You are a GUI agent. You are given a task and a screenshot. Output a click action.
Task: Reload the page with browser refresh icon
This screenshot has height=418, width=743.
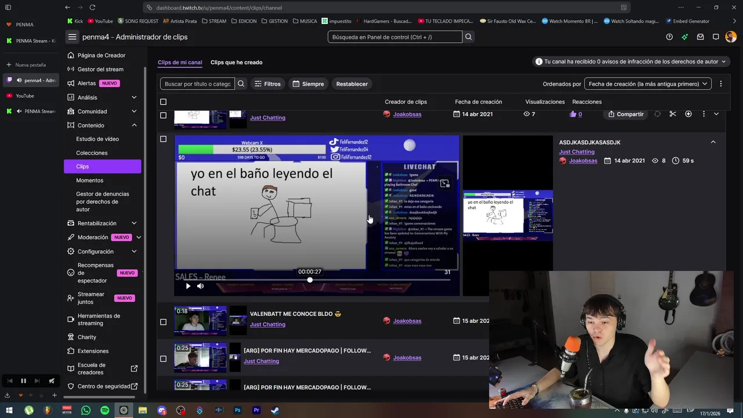93,8
